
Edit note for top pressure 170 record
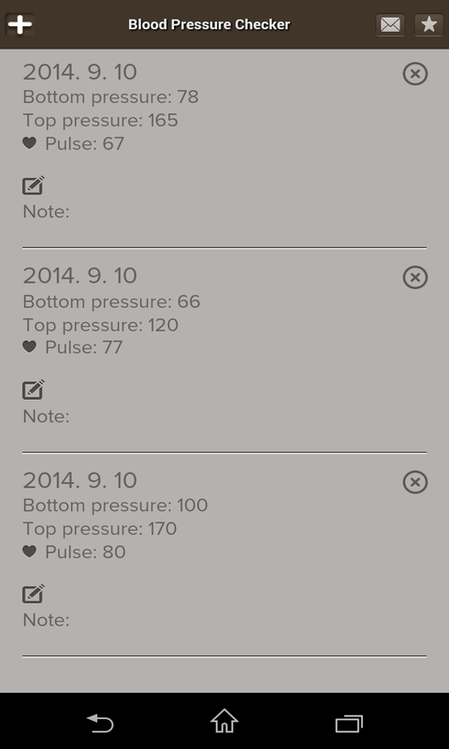coord(34,594)
